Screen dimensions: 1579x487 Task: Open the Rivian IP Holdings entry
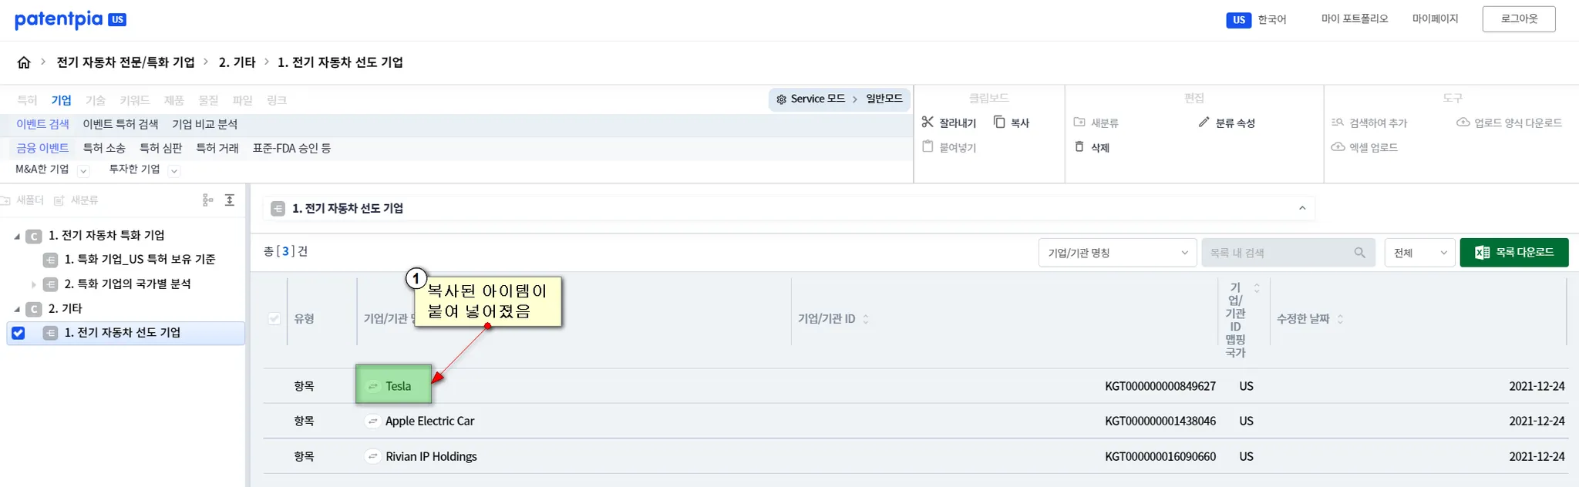[x=432, y=457]
